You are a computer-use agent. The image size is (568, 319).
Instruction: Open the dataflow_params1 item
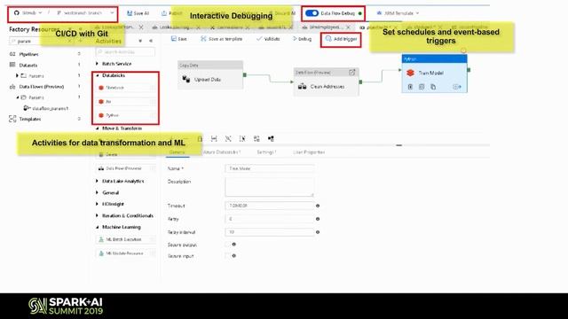coord(45,108)
